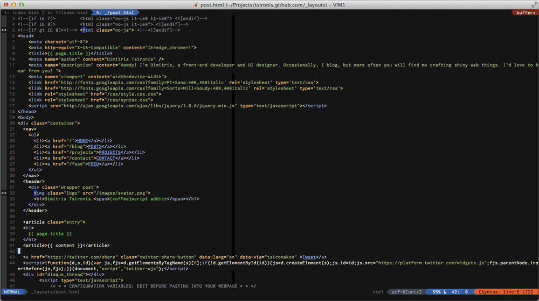This screenshot has width=539, height=301.
Task: Click the fullscreen arrows icon in title bar
Action: [534, 4]
